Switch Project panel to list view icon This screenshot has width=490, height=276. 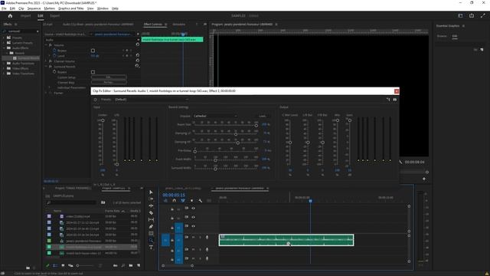(55, 266)
